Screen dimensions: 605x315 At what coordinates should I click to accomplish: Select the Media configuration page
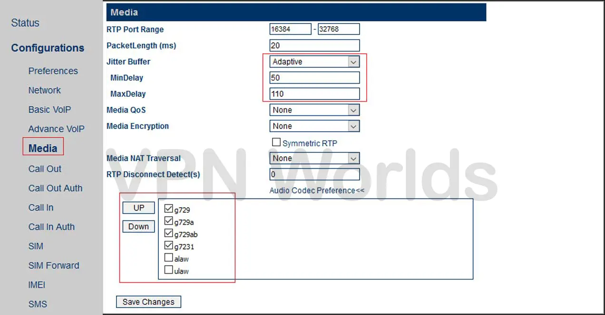43,148
